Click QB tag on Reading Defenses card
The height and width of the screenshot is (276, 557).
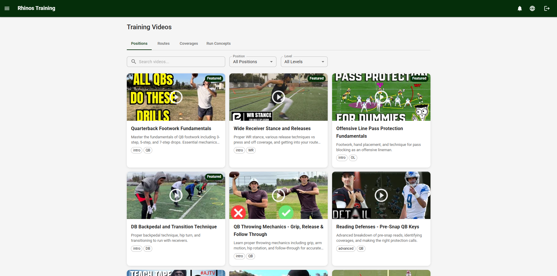point(361,249)
